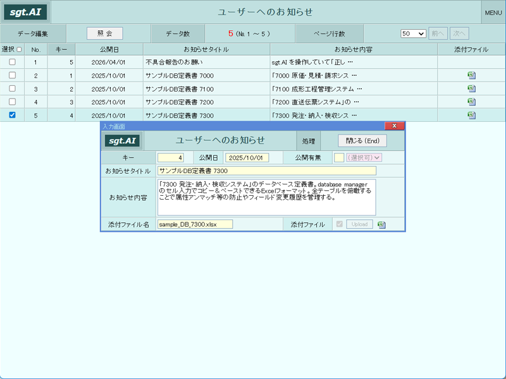This screenshot has width=506, height=379.
Task: Click the お知らせ内容 column header
Action: click(x=354, y=49)
